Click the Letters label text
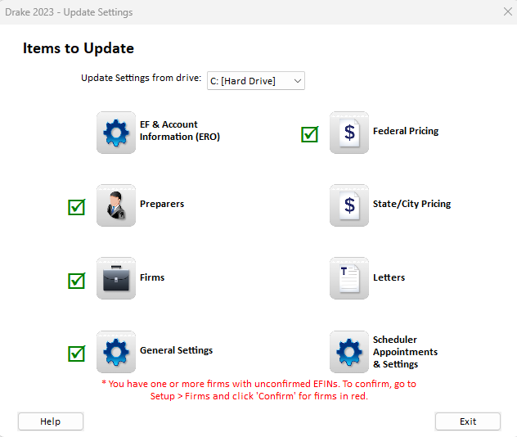 [x=389, y=277]
